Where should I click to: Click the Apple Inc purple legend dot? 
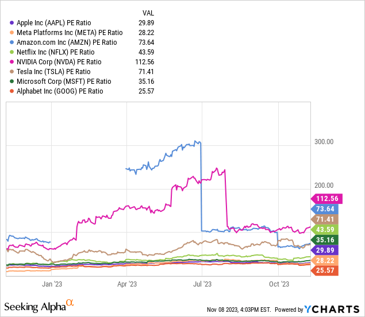[x=12, y=22]
